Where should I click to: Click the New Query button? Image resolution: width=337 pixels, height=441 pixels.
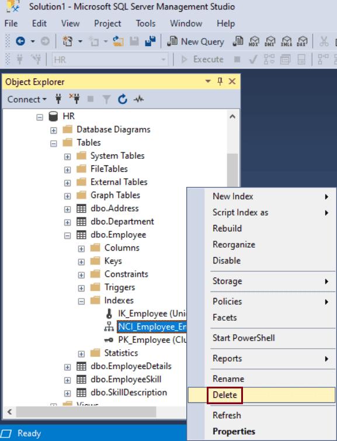(x=196, y=41)
